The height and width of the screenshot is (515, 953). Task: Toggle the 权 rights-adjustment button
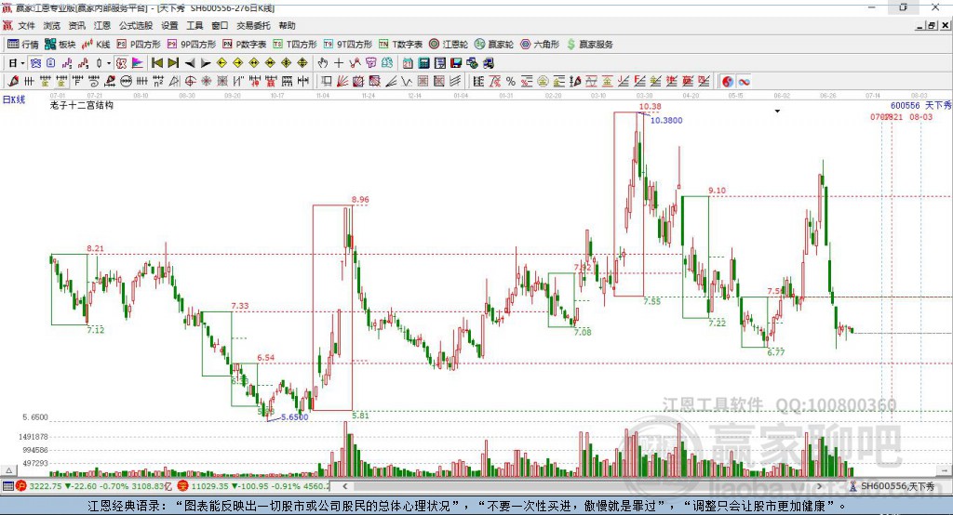pyautogui.click(x=122, y=63)
